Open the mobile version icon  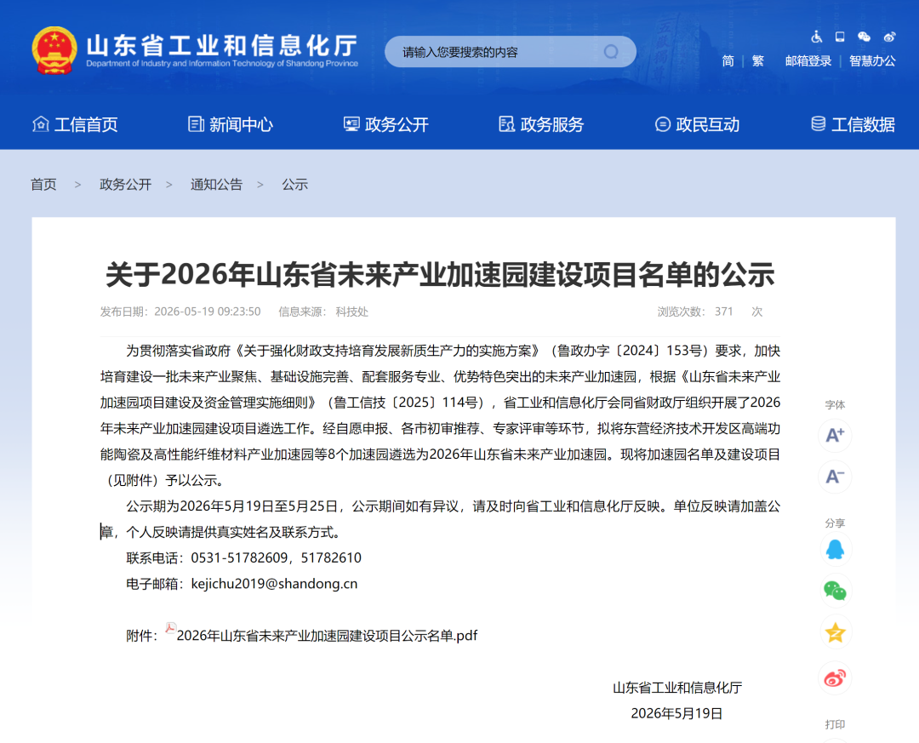click(840, 37)
